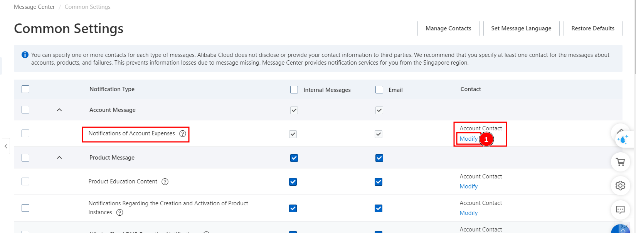Click help icon beside Notifications of Account Expenses
Screen dimensions: 636x233
pyautogui.click(x=183, y=133)
